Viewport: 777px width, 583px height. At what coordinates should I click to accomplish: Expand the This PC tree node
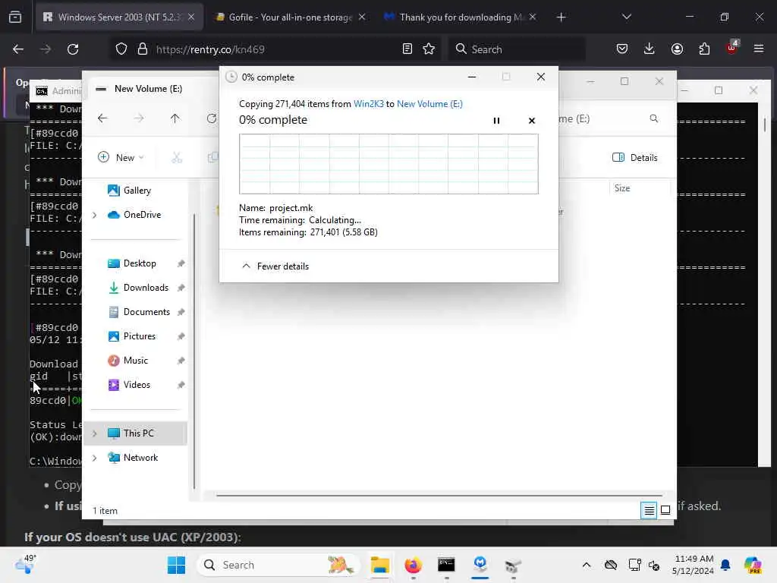[x=95, y=433]
